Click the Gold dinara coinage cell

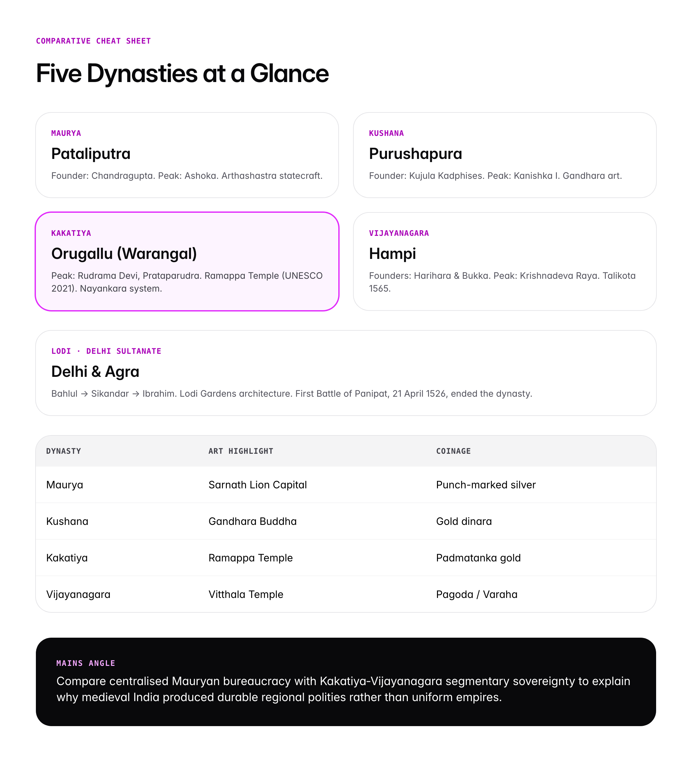[x=464, y=522]
